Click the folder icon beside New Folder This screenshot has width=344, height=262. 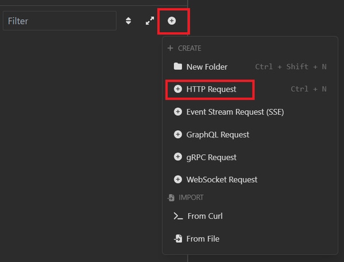(x=178, y=67)
